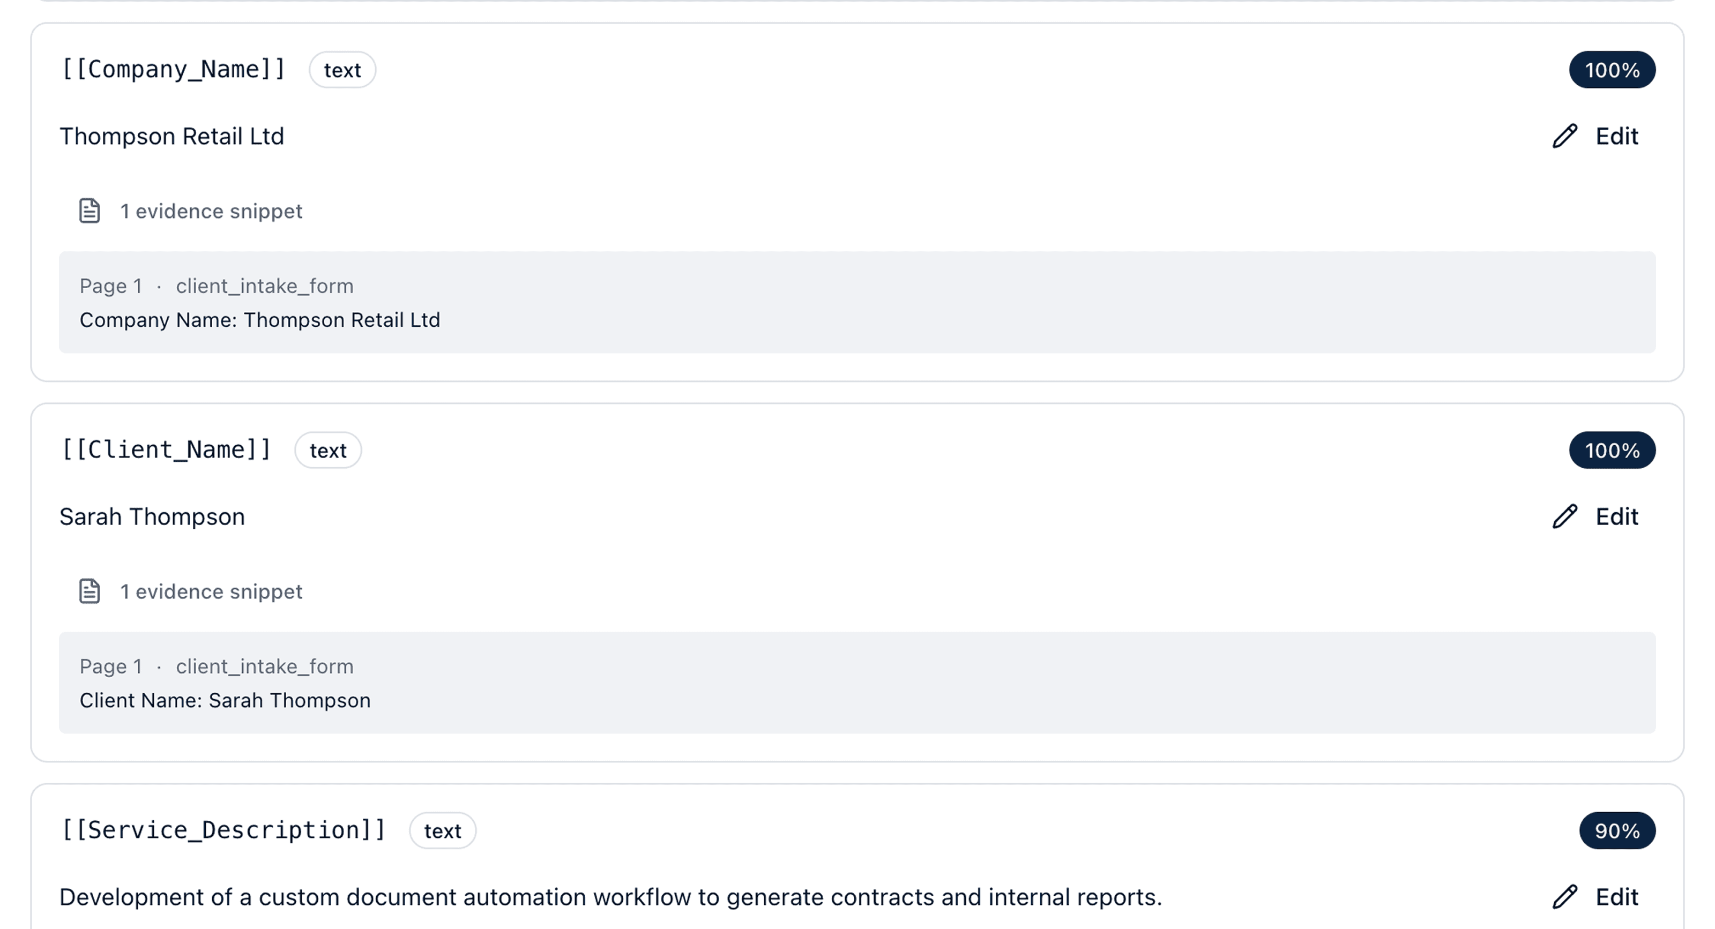Open the Edit action for Service_Description value
The height and width of the screenshot is (929, 1715).
[x=1618, y=896]
